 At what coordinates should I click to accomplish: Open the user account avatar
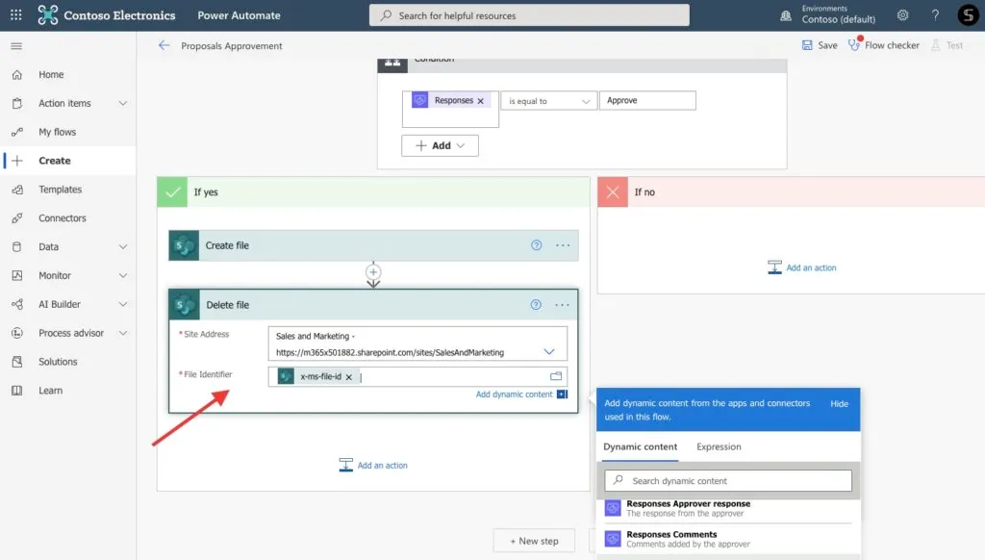pyautogui.click(x=968, y=15)
